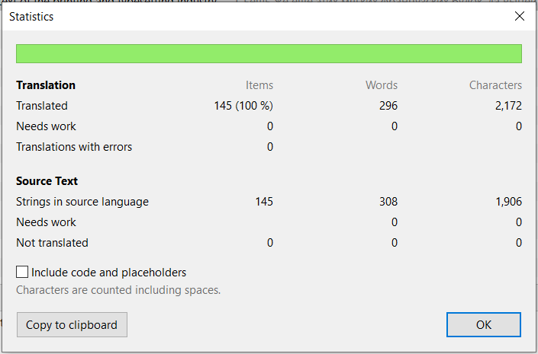Close the Statistics dialog with the X button

point(520,16)
